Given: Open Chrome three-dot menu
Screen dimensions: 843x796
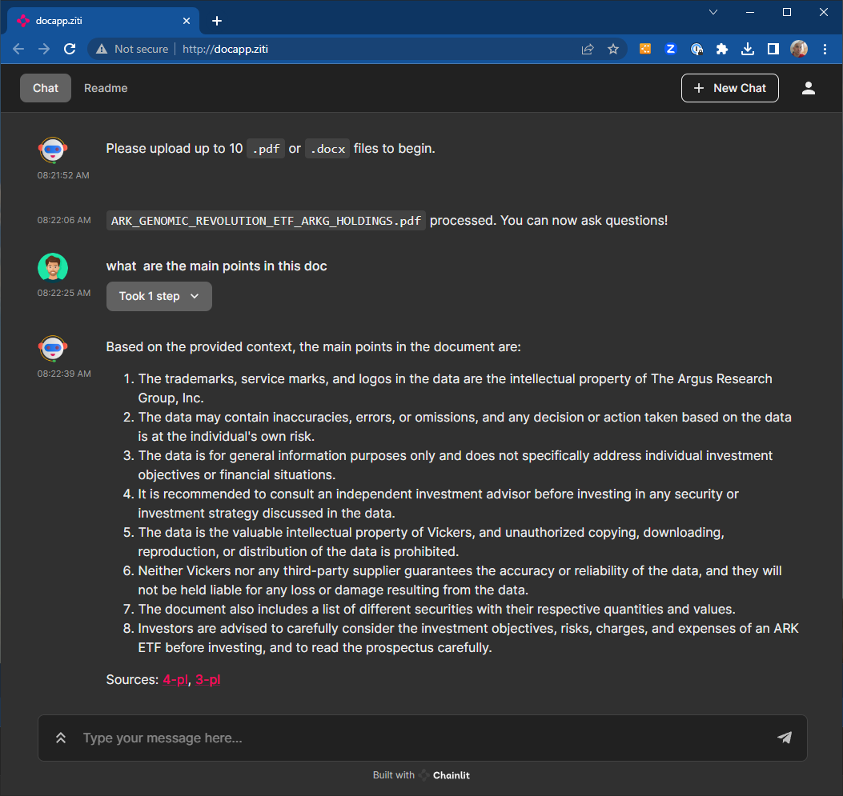Looking at the screenshot, I should coord(825,49).
